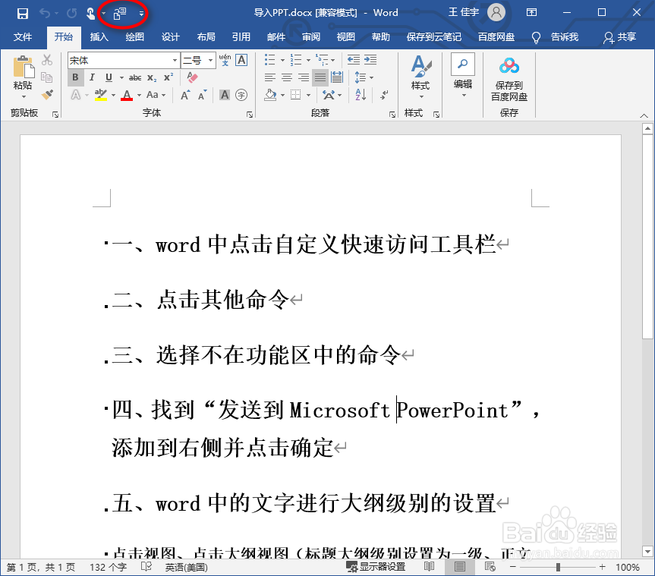Viewport: 655px width, 576px height.
Task: Toggle Subscript formatting
Action: pyautogui.click(x=152, y=77)
